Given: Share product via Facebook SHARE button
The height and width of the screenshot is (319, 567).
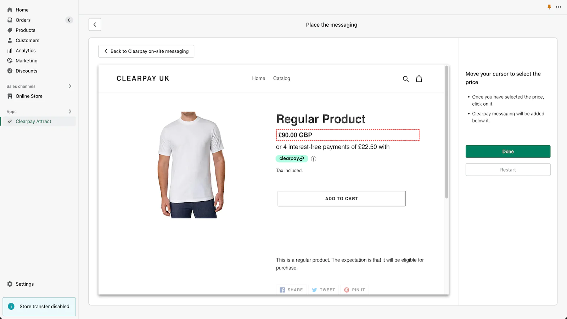Looking at the screenshot, I should click(x=291, y=290).
